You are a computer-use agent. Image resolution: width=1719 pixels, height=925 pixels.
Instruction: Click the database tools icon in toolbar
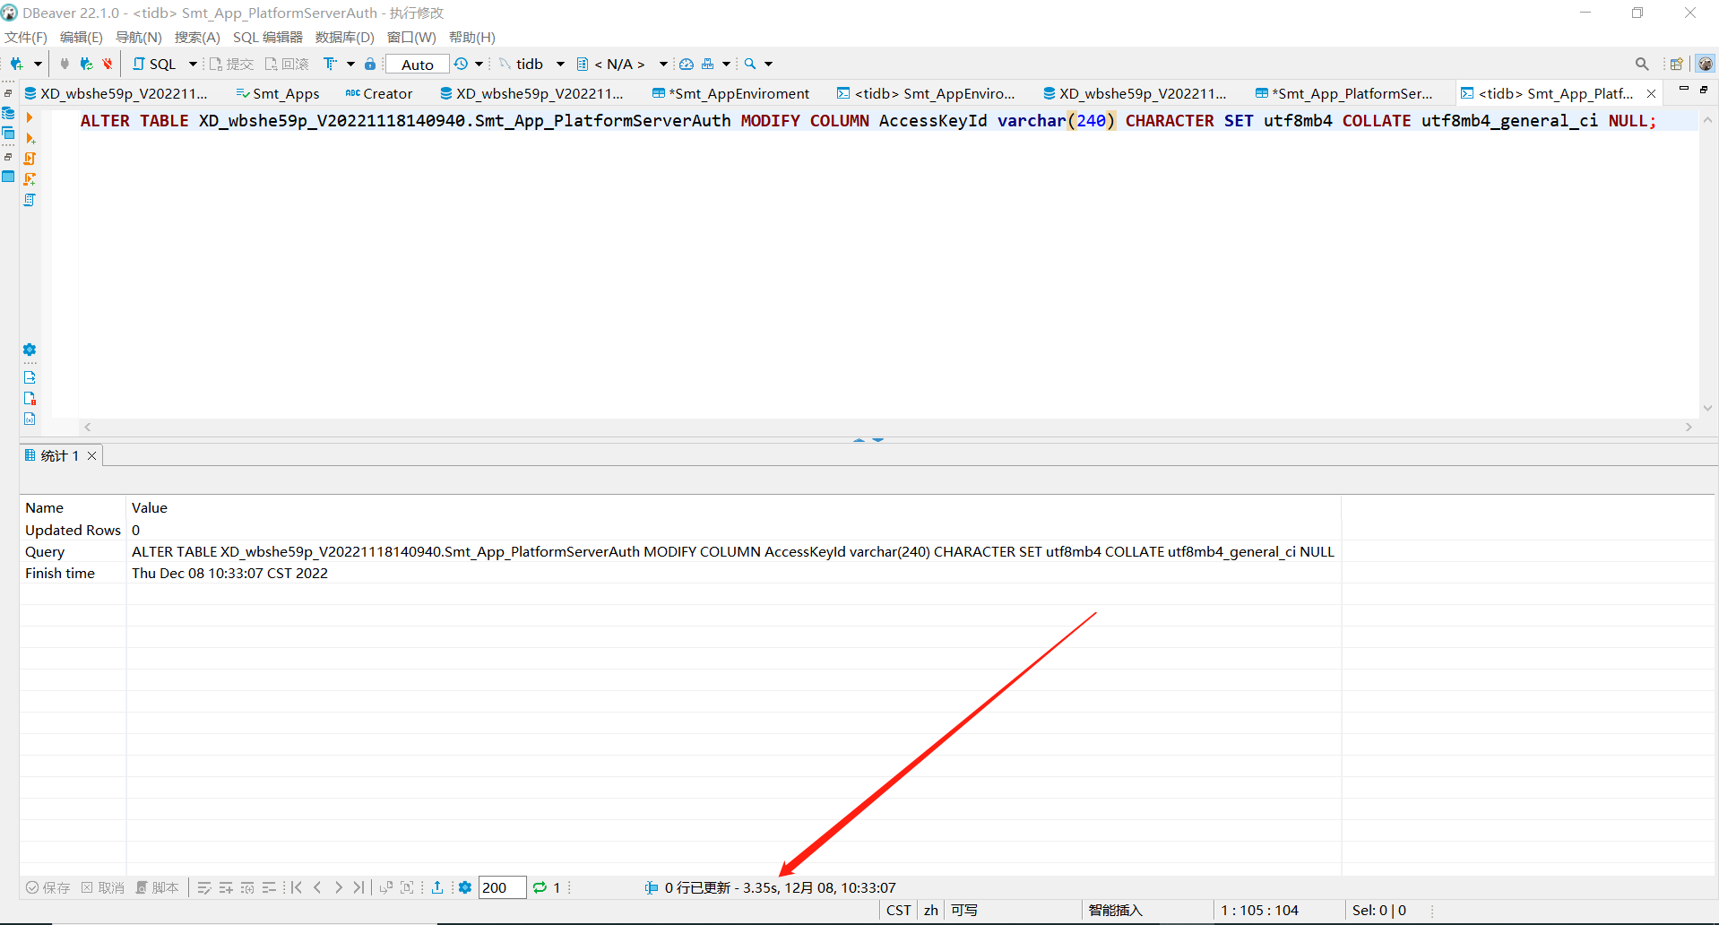click(708, 64)
